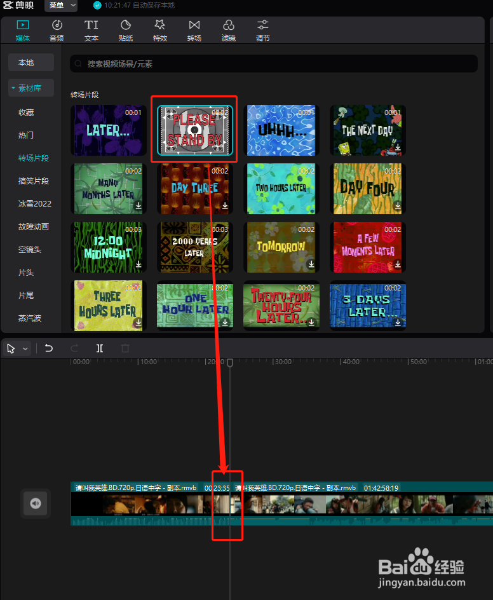Select 3 DAYS LATER clip thumbnail

(368, 305)
